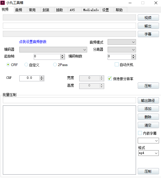Screen dimensions: 161x178
Task: Click the 视频 browse button
Action: click(148, 18)
